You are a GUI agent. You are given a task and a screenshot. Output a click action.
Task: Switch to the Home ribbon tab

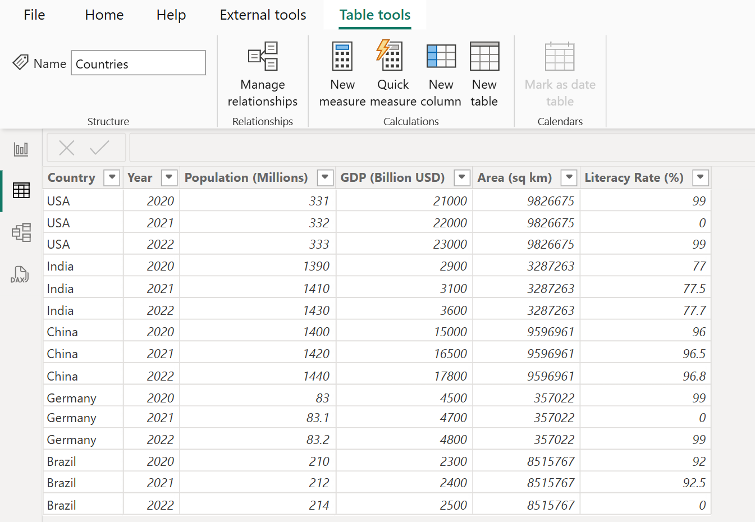point(104,15)
